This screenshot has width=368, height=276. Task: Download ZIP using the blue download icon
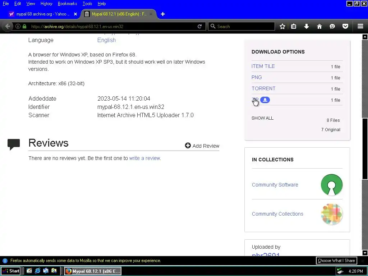pos(265,100)
